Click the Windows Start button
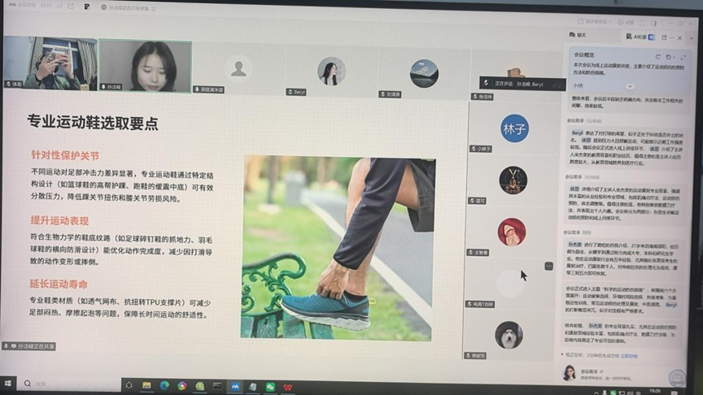Image resolution: width=703 pixels, height=395 pixels. (x=8, y=385)
